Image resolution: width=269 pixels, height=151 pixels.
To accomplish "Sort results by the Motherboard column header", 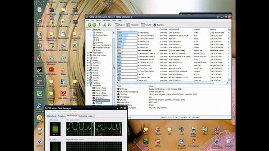I will coord(181,29).
